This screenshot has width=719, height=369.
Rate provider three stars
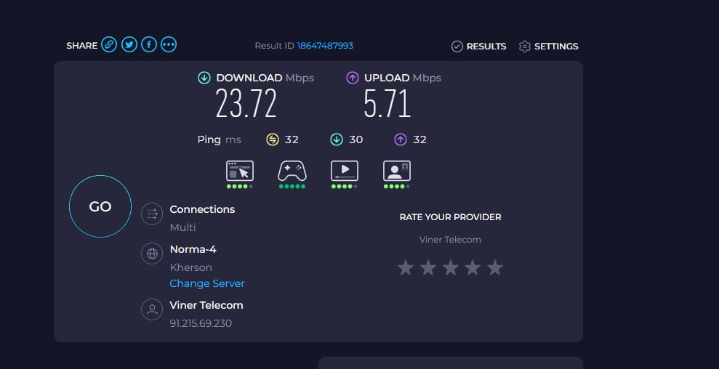pyautogui.click(x=450, y=267)
